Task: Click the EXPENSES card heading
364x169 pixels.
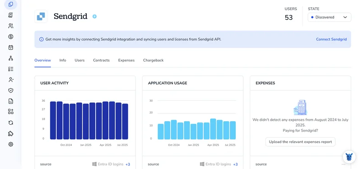Action: (265, 83)
